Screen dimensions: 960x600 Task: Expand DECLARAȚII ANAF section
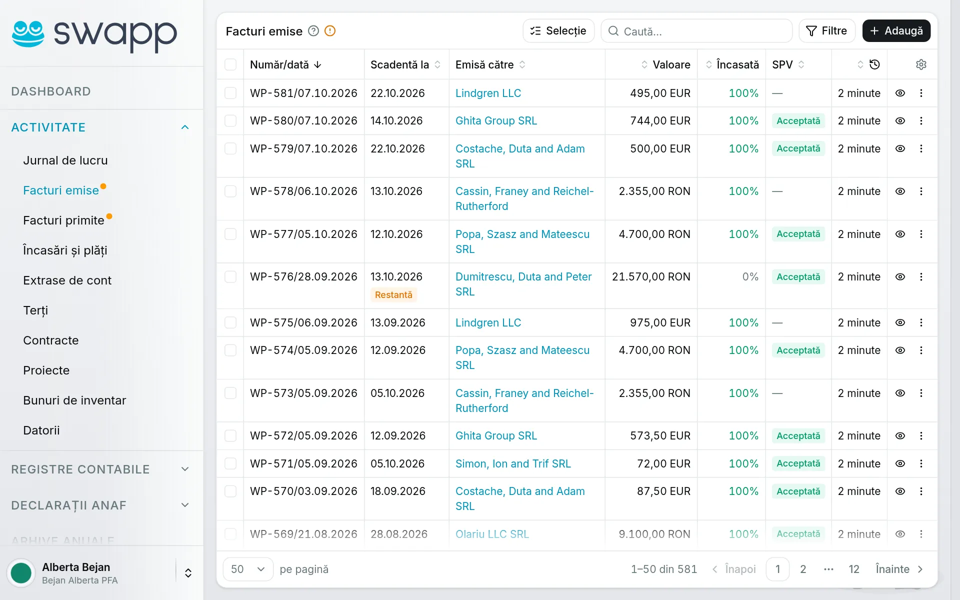pos(101,505)
